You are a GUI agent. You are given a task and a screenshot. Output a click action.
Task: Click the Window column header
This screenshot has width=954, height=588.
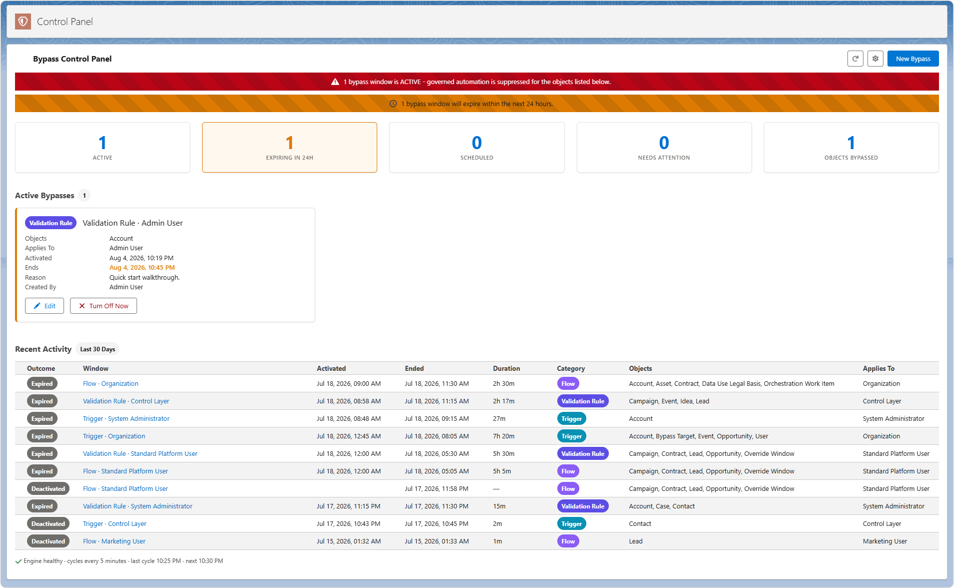click(x=96, y=368)
